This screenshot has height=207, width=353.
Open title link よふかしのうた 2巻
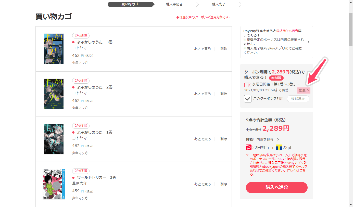click(x=95, y=87)
